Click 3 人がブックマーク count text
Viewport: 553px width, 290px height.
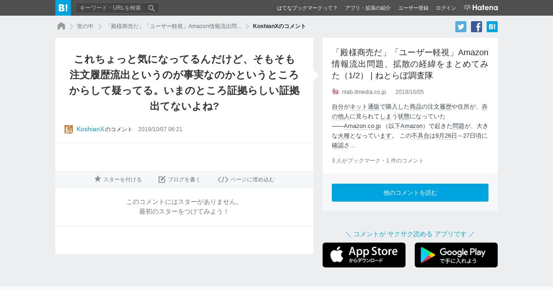356,161
